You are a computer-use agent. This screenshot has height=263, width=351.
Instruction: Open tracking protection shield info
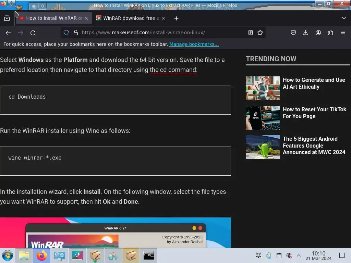(x=66, y=33)
